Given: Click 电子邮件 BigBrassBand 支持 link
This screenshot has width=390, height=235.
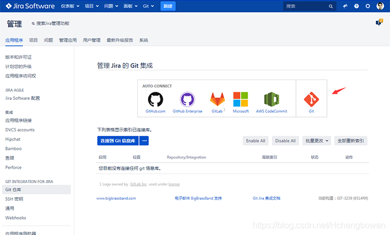Looking at the screenshot, I should point(198,198).
